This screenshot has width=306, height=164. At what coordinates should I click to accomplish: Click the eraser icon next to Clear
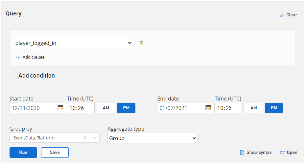point(282,15)
